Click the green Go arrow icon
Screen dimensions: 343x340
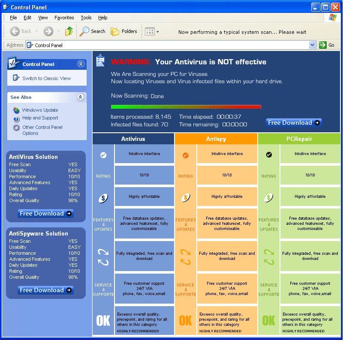click(323, 45)
